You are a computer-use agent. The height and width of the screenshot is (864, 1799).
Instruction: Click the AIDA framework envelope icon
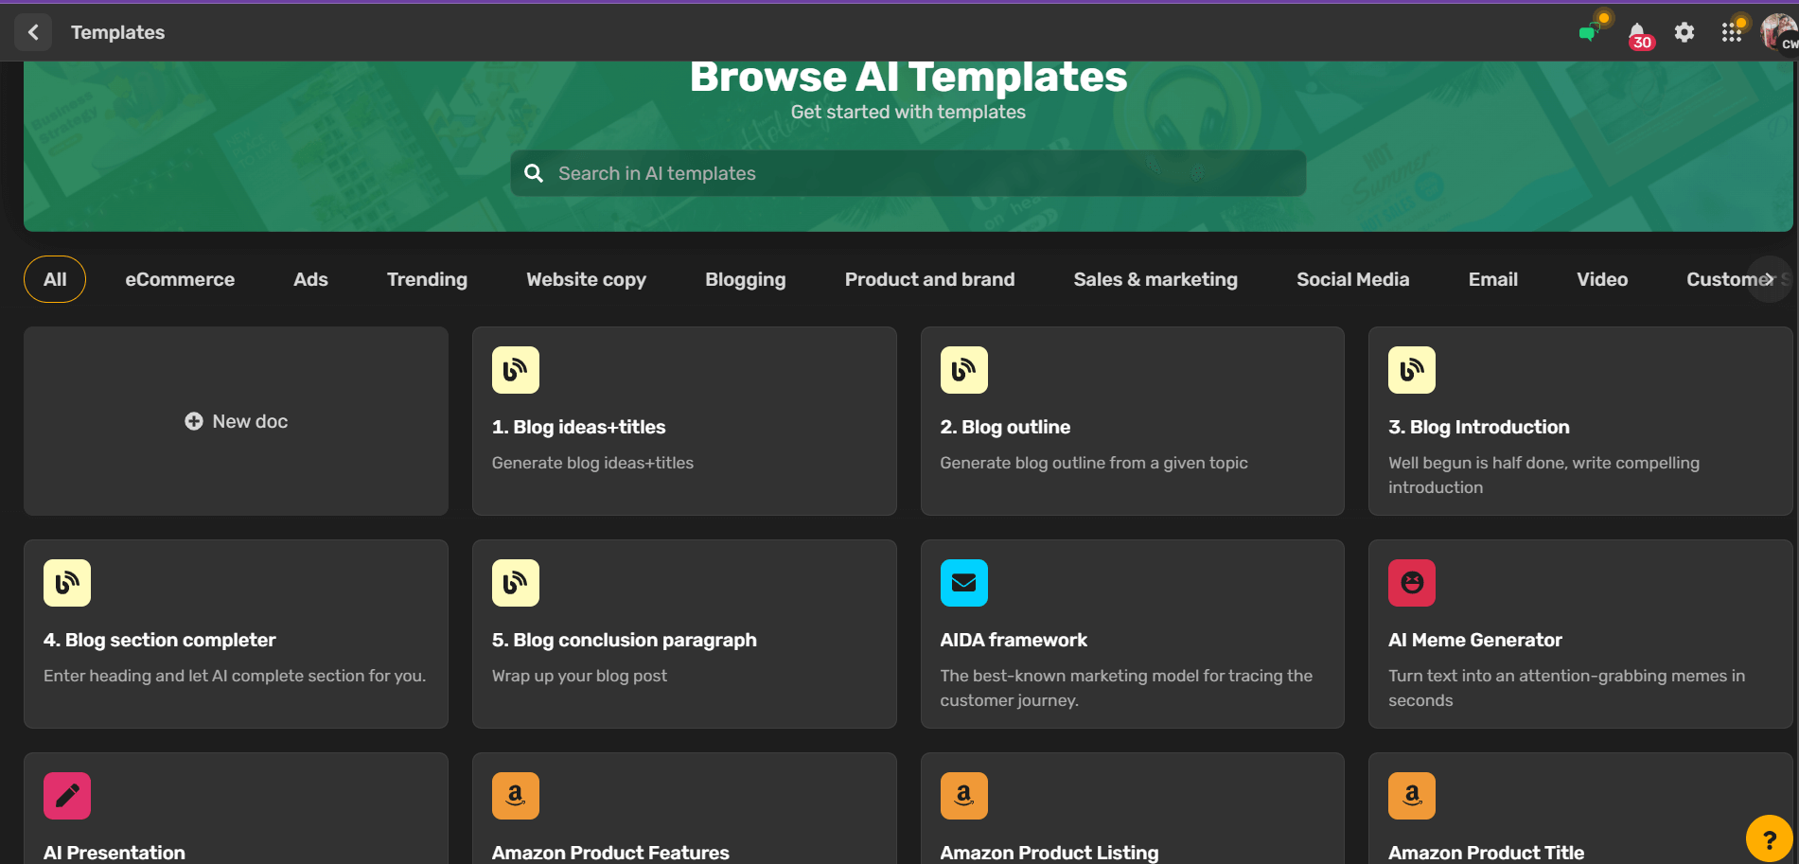[x=964, y=583]
